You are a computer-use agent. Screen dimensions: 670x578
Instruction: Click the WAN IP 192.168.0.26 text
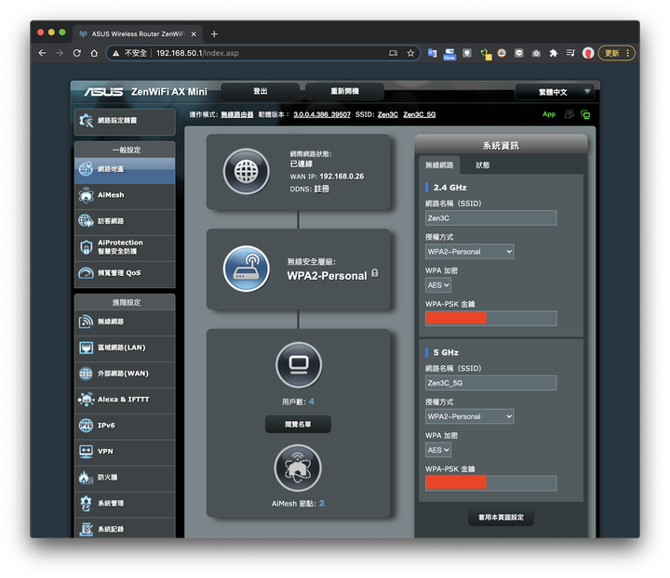[x=342, y=177]
